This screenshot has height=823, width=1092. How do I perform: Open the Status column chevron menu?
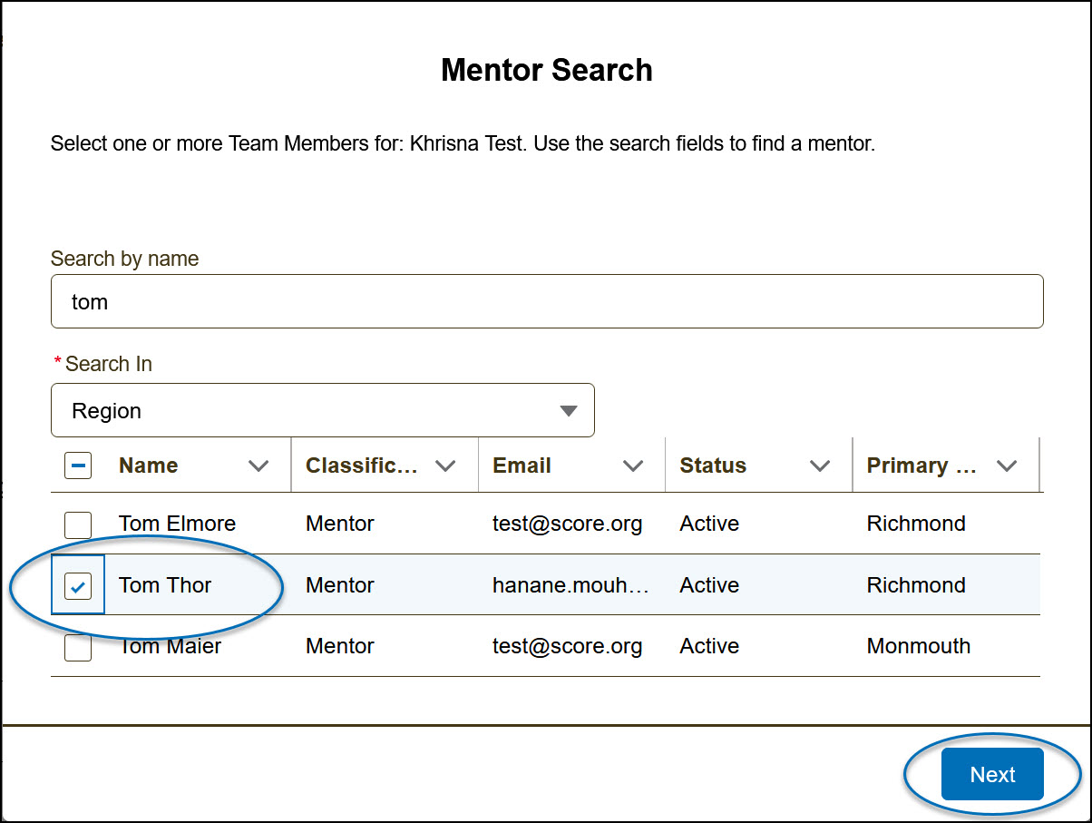(x=820, y=466)
